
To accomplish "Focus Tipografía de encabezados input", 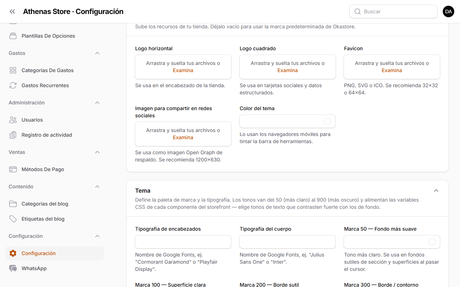I will click(x=183, y=242).
